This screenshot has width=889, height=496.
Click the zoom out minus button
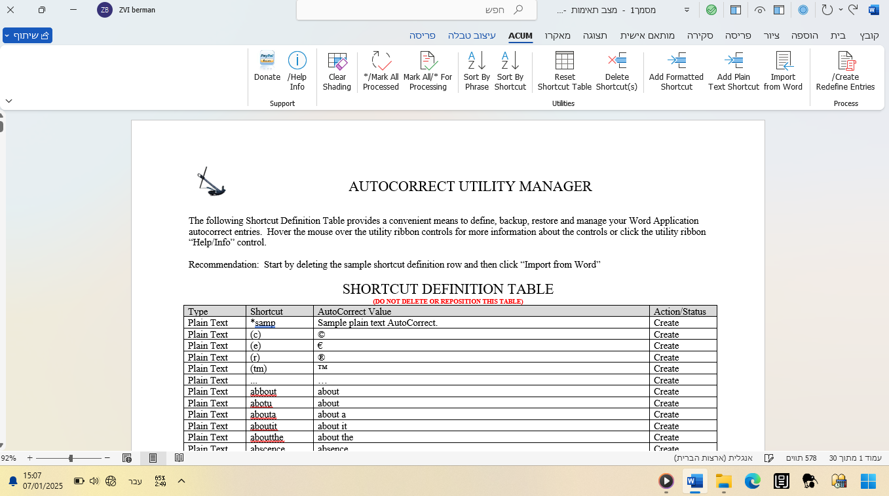pos(107,458)
